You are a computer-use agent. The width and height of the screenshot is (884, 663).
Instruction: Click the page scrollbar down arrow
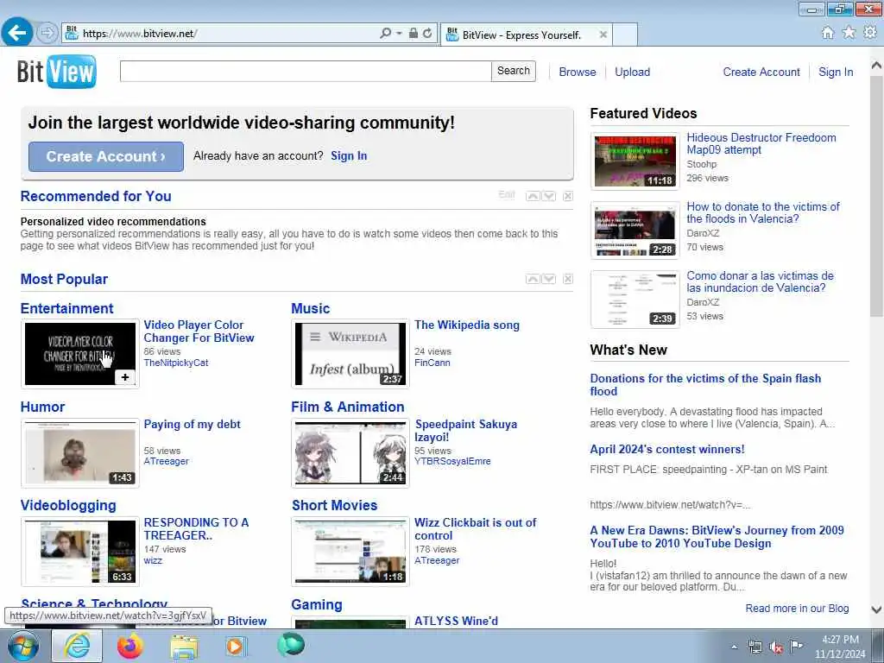click(877, 609)
